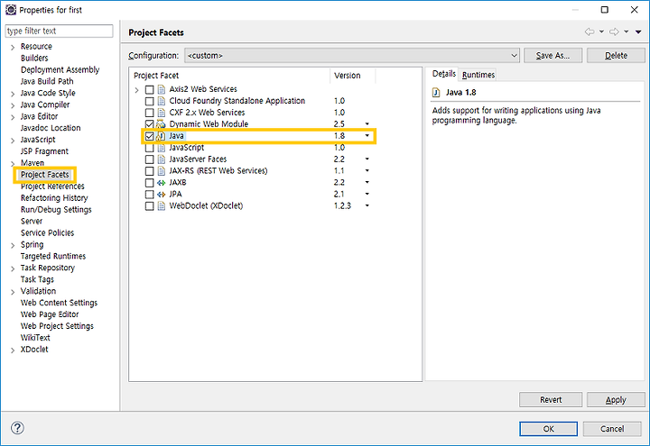Click the Save As... button

(552, 56)
